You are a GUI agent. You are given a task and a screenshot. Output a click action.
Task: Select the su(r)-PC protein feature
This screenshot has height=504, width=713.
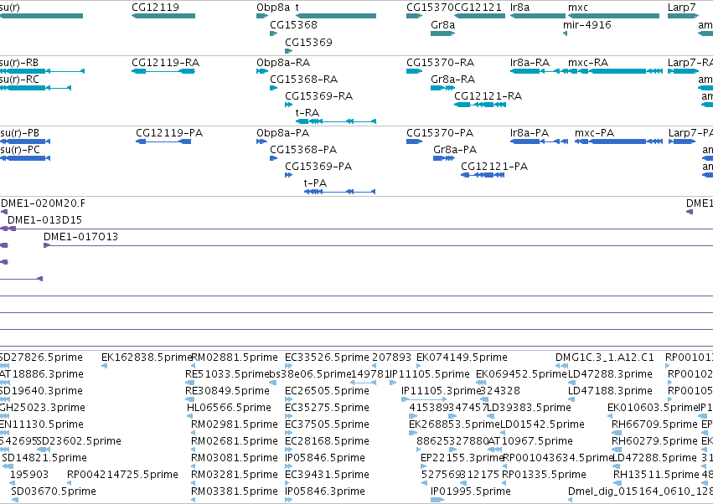point(25,158)
